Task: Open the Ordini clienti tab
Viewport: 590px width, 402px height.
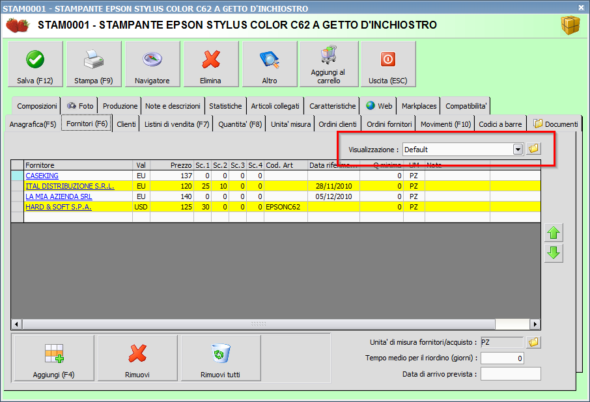Action: pyautogui.click(x=337, y=124)
